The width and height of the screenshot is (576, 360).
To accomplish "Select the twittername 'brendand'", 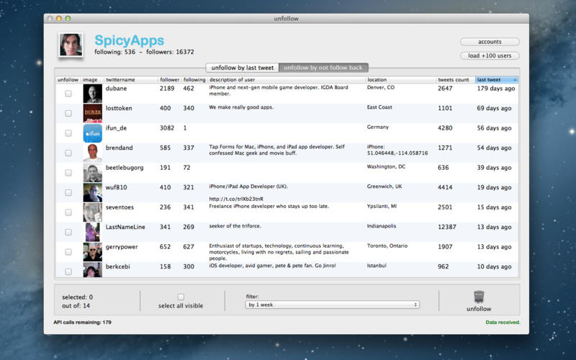I will coord(119,148).
